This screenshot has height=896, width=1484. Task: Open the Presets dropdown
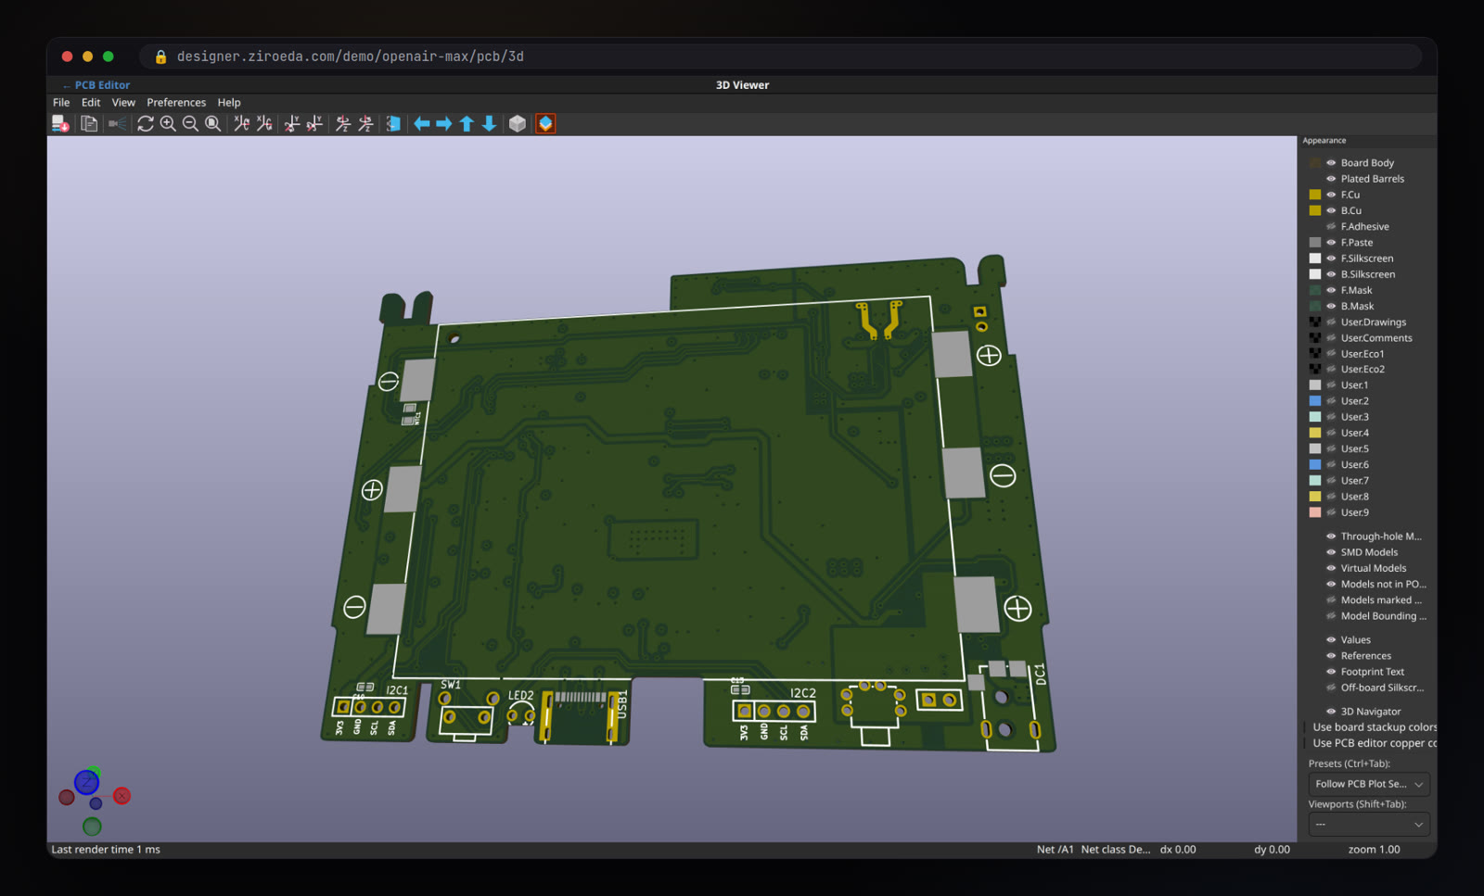coord(1369,784)
